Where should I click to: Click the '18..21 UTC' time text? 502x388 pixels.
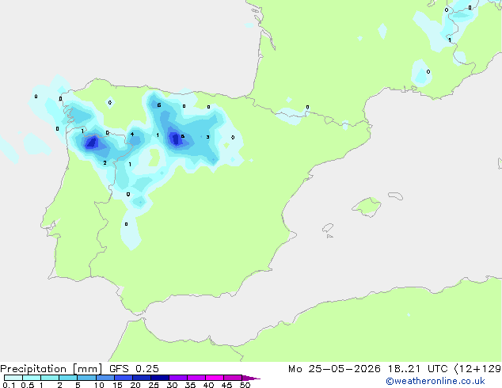point(418,369)
